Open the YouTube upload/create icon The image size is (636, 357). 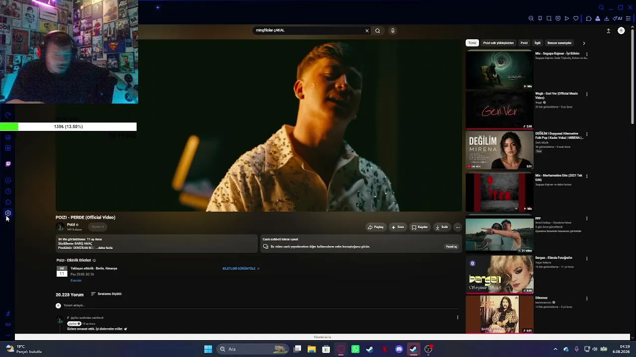pyautogui.click(x=608, y=31)
